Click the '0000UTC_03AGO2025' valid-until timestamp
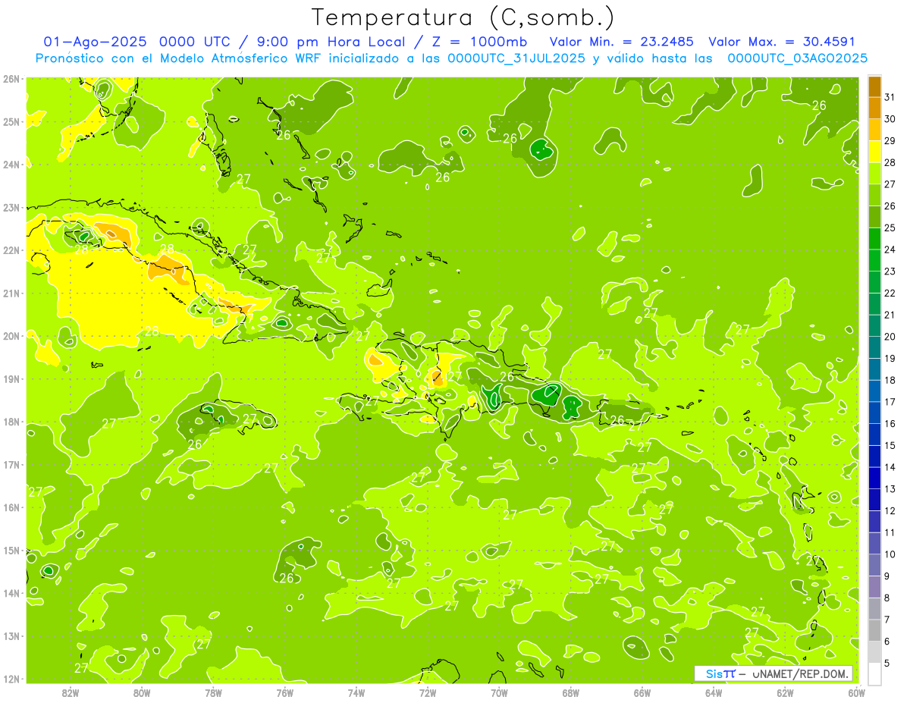This screenshot has width=910, height=703. pos(797,58)
